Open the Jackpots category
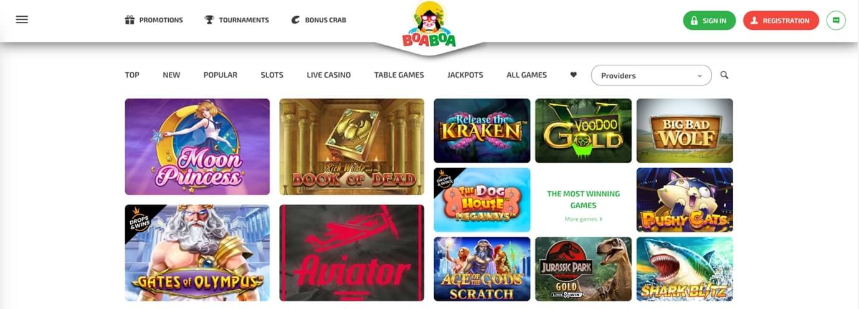859x309 pixels. (465, 75)
